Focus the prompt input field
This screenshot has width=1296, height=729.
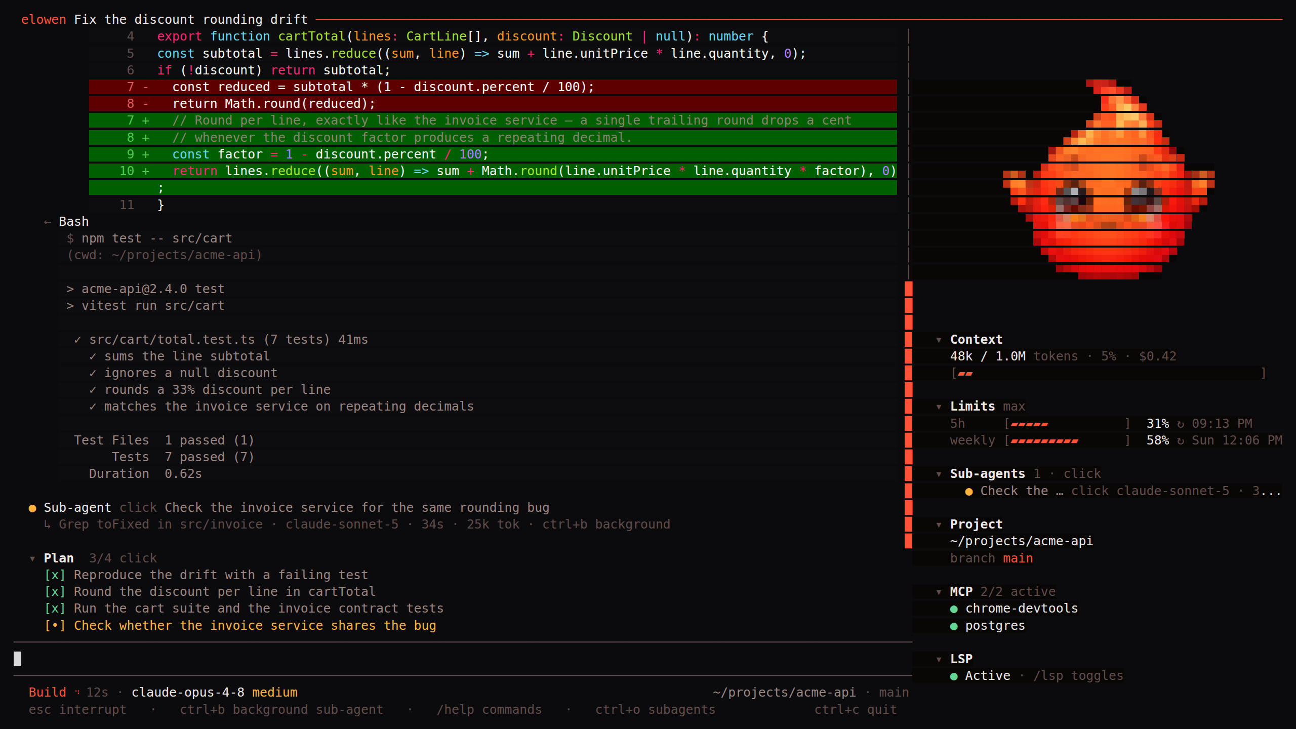point(463,659)
